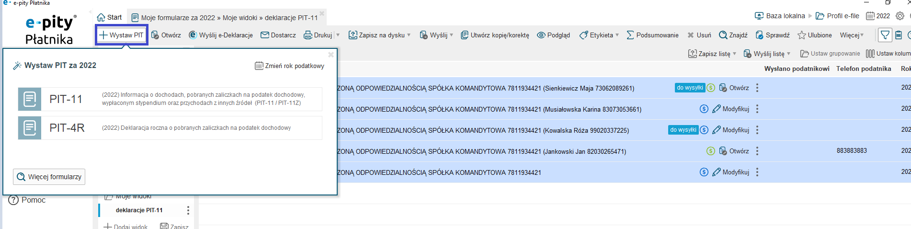This screenshot has width=911, height=229.
Task: Click Ustaw grupowanie
Action: click(x=830, y=54)
